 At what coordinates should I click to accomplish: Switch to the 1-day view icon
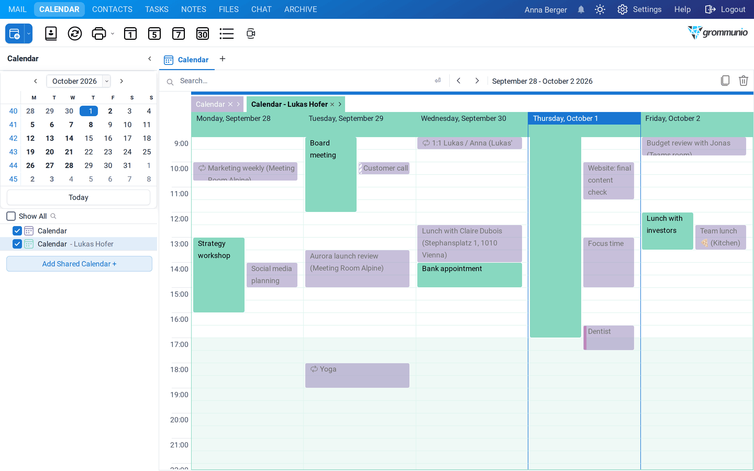(130, 33)
